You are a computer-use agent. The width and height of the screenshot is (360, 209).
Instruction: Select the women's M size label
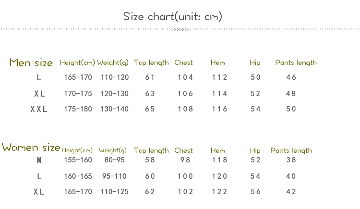(39, 160)
